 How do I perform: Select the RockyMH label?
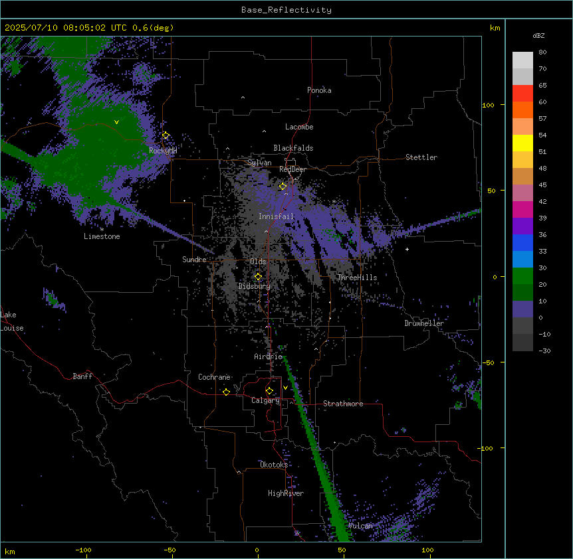coord(163,150)
